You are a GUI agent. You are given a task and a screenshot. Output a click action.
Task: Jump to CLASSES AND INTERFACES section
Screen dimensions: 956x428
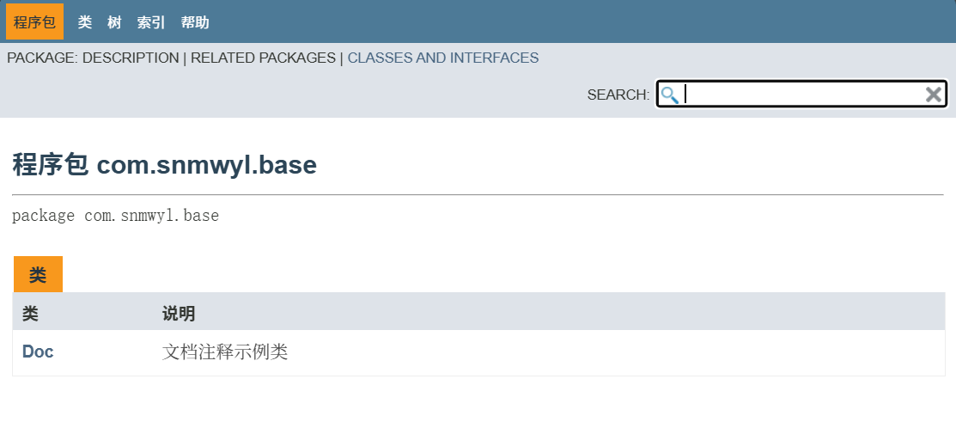442,58
